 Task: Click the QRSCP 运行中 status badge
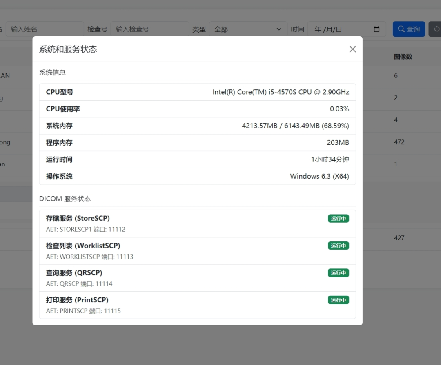[x=338, y=273]
